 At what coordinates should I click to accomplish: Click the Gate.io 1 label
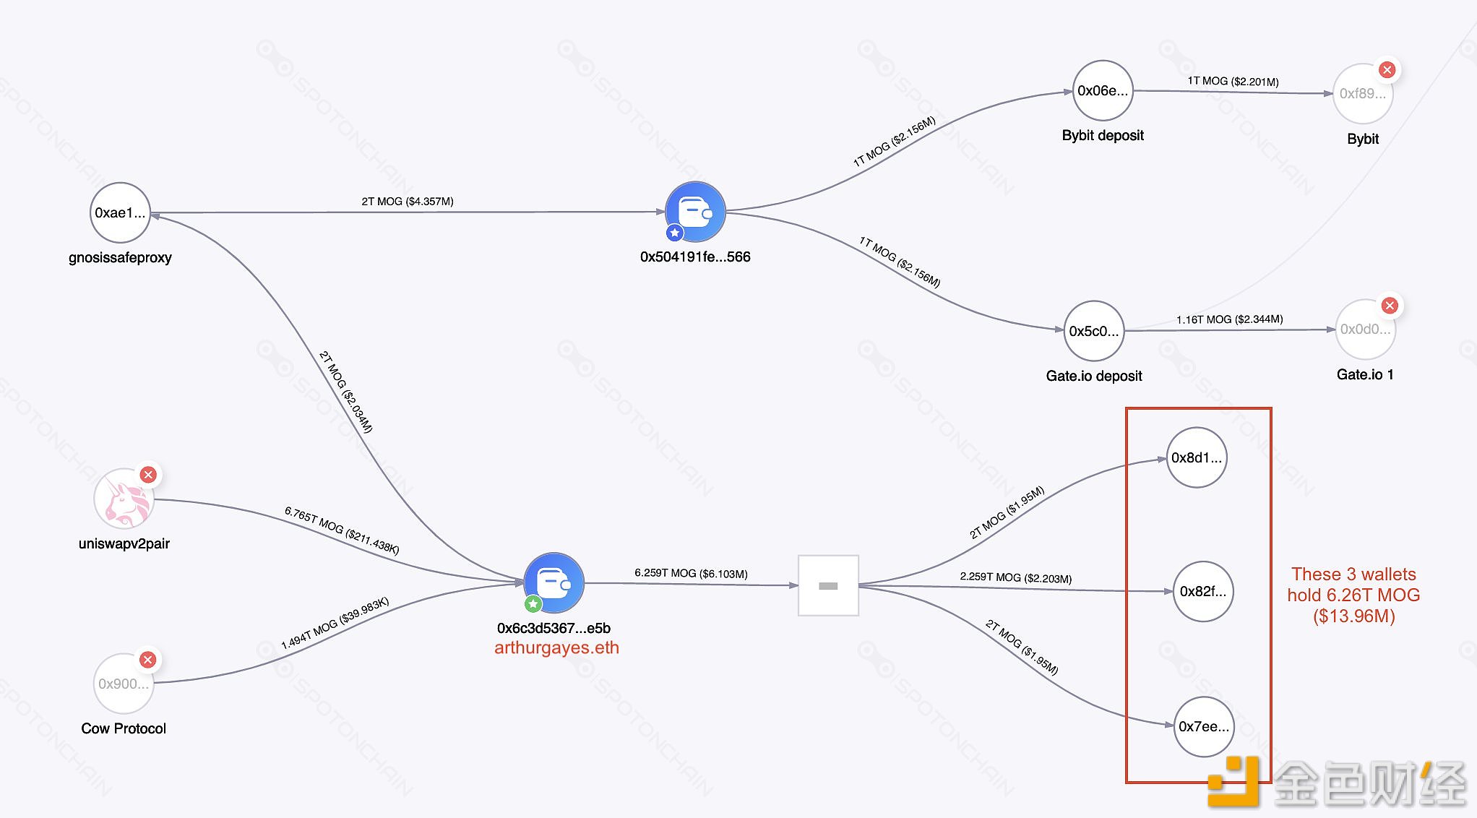click(1365, 374)
